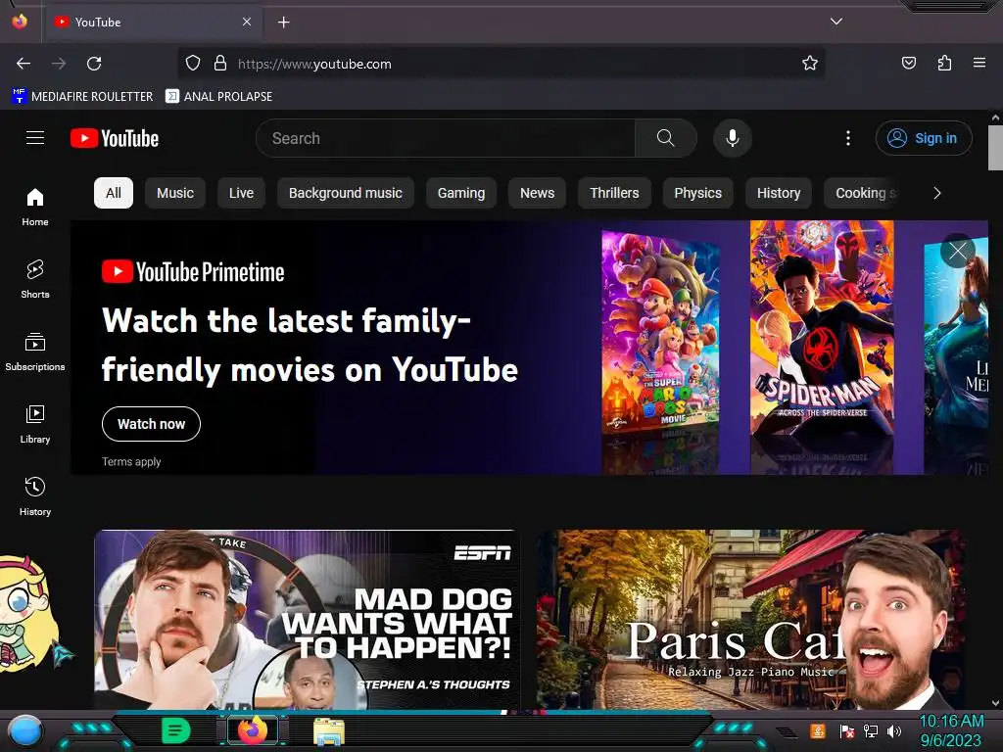Open the Pocket save icon

[908, 64]
